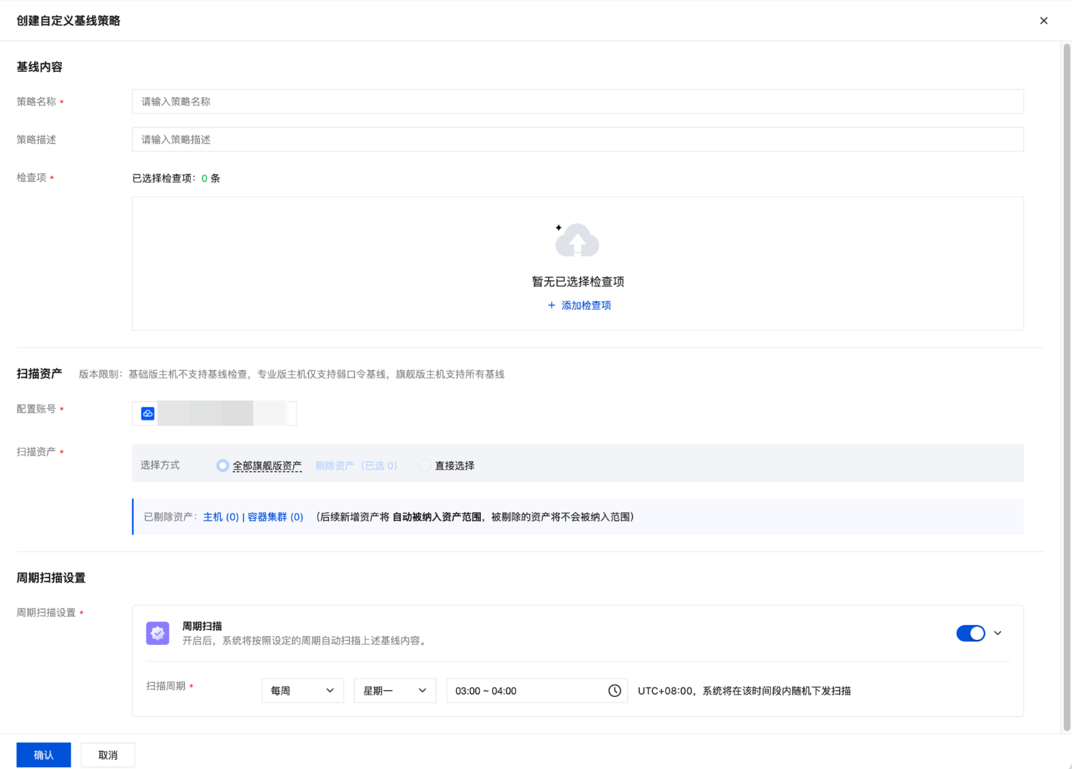Toggle off the 周期扫描 switch
The width and height of the screenshot is (1072, 769).
click(x=970, y=633)
